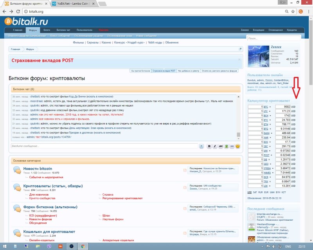Image resolution: width=313 pixels, height=250 pixels.
Task: Bookmark this page with the star icon
Action: coord(292,12)
